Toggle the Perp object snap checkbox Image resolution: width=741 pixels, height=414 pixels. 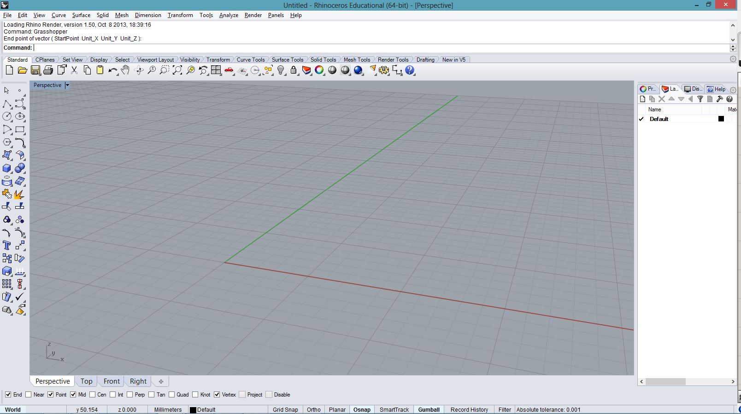(130, 395)
